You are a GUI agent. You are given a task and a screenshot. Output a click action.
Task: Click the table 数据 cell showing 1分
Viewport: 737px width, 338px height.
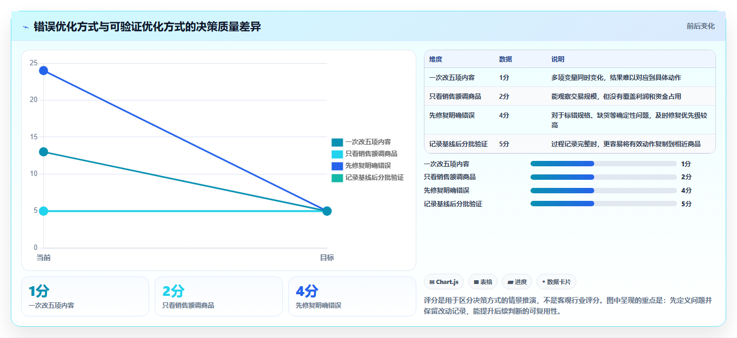504,78
